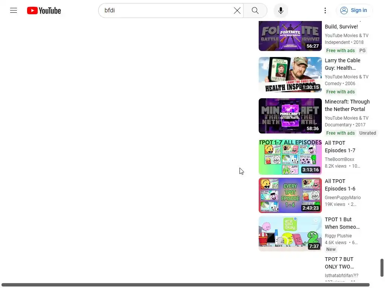This screenshot has width=385, height=288.
Task: Click '8.2K views' text
Action: coord(335,166)
